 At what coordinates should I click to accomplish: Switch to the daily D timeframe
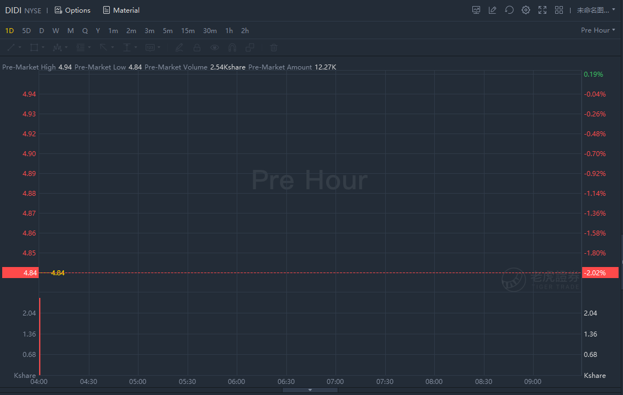pos(41,30)
